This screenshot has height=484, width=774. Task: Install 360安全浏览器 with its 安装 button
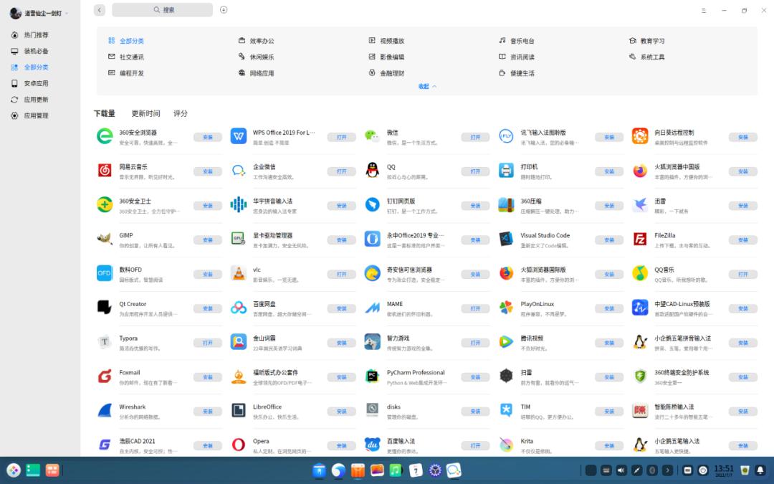click(208, 137)
